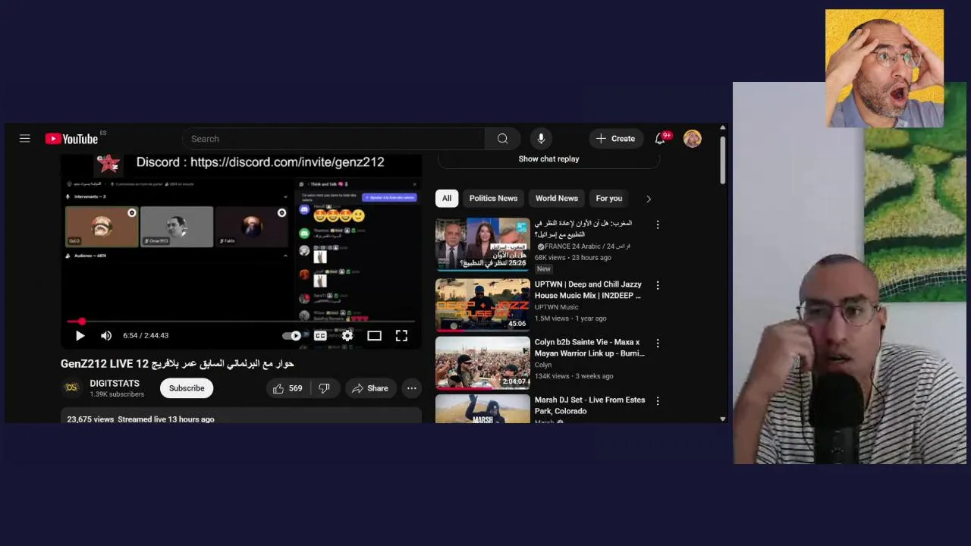Mute the video with the speaker icon
The width and height of the screenshot is (971, 546).
click(106, 335)
